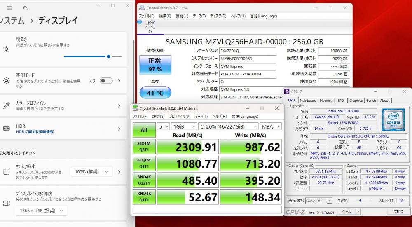Image resolution: width=412 pixels, height=227 pixels.
Task: Switch to the CPU-Z SPD tab
Action: tap(341, 101)
